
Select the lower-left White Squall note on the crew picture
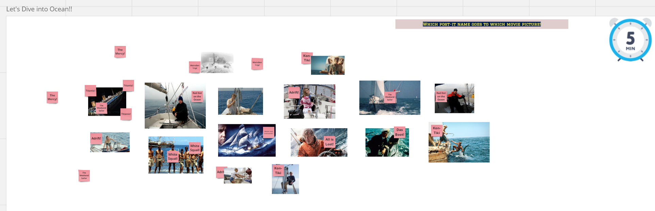(173, 157)
